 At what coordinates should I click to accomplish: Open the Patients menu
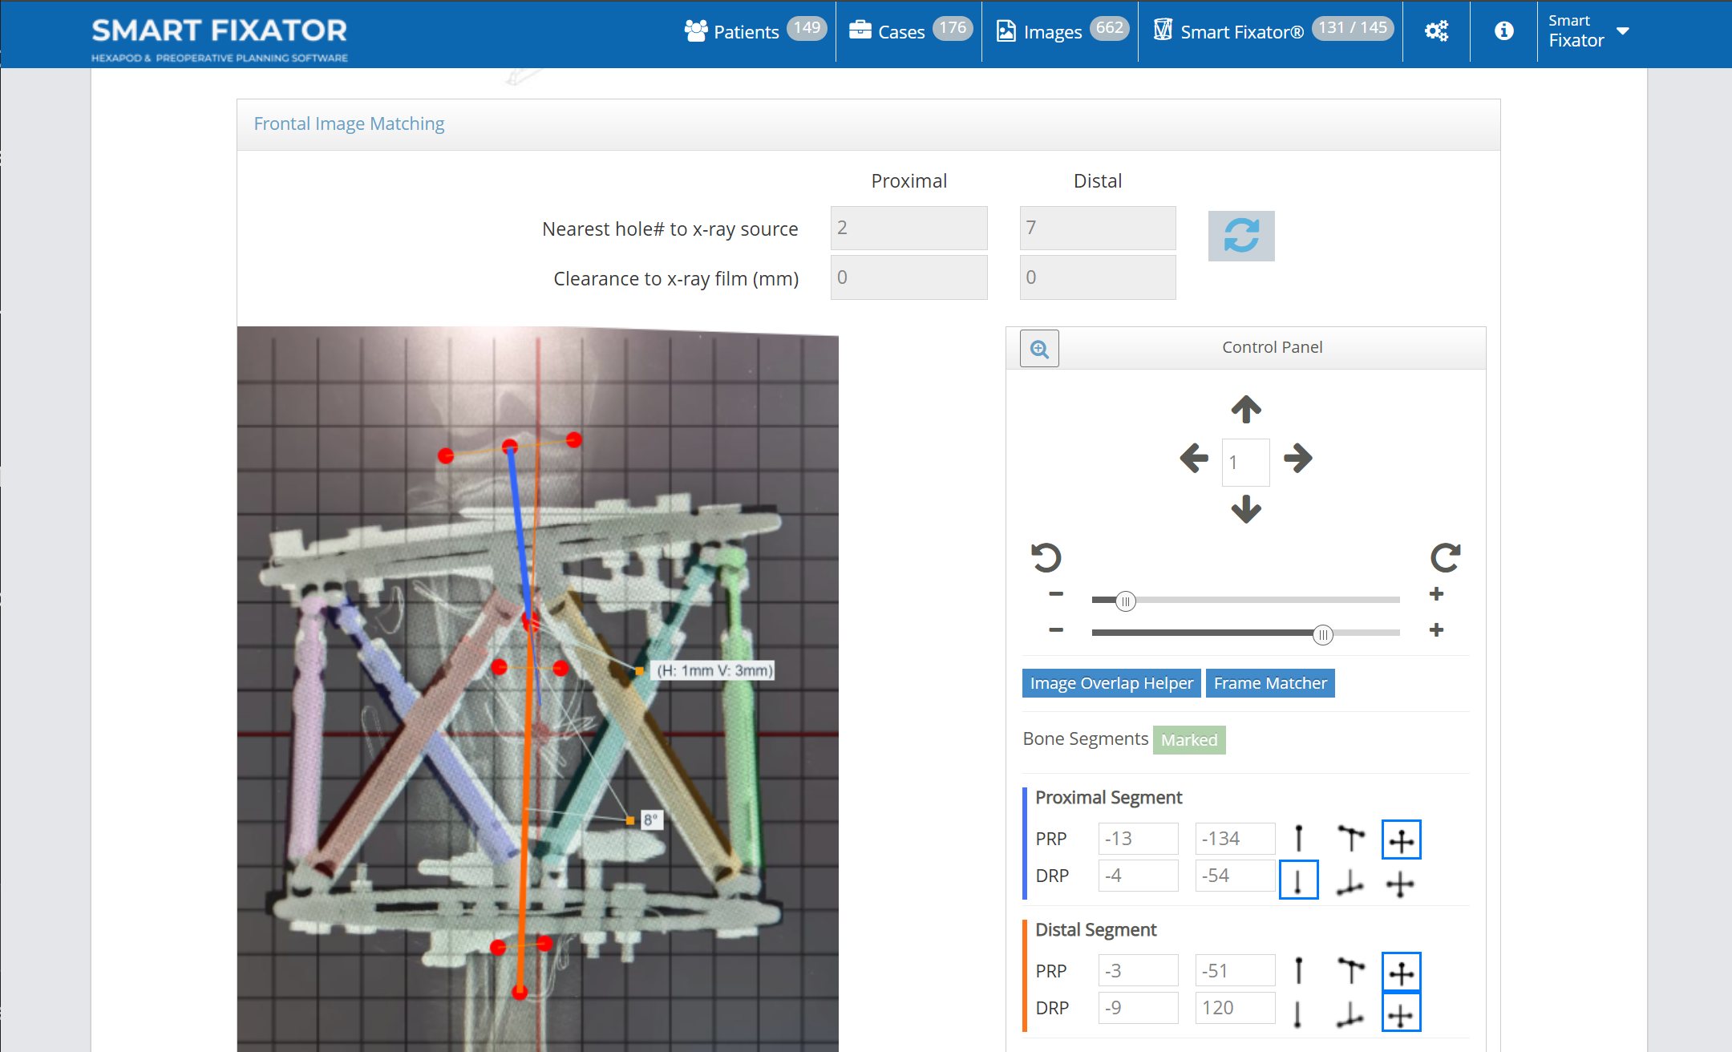click(x=755, y=31)
